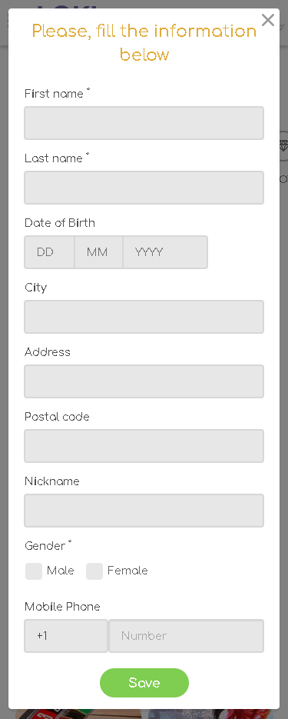
Task: Select the Male label text
Action: [x=61, y=571]
